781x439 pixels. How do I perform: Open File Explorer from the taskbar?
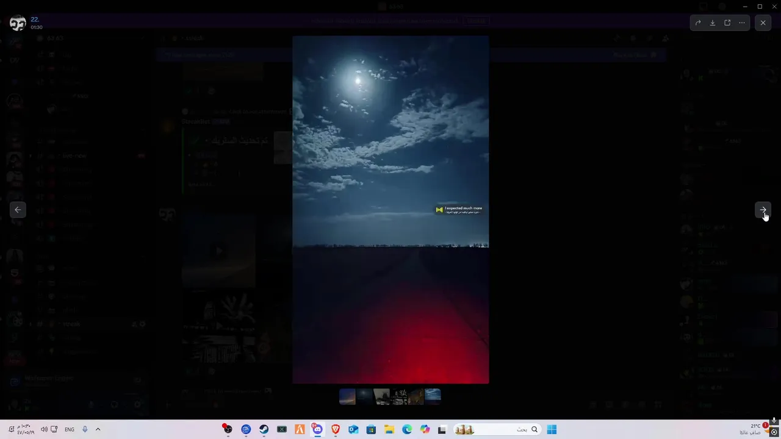pos(389,429)
